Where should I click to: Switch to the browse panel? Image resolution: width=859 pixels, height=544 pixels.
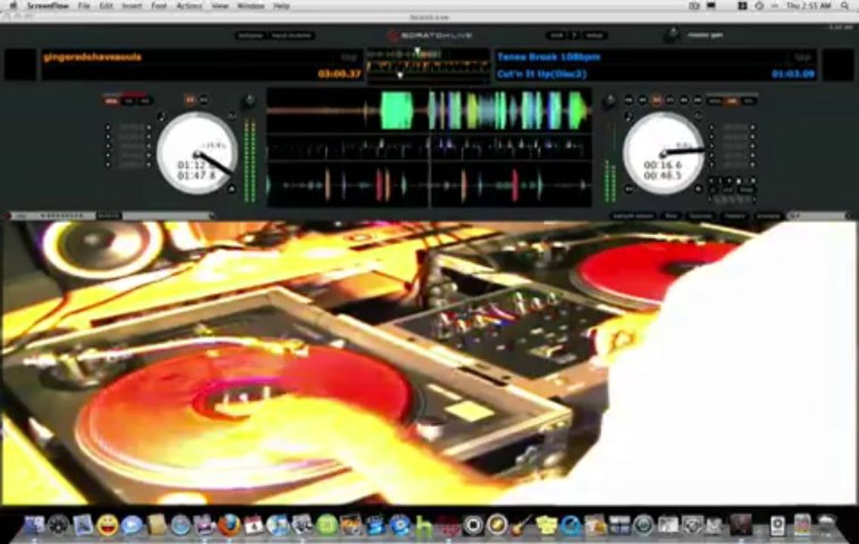click(702, 216)
